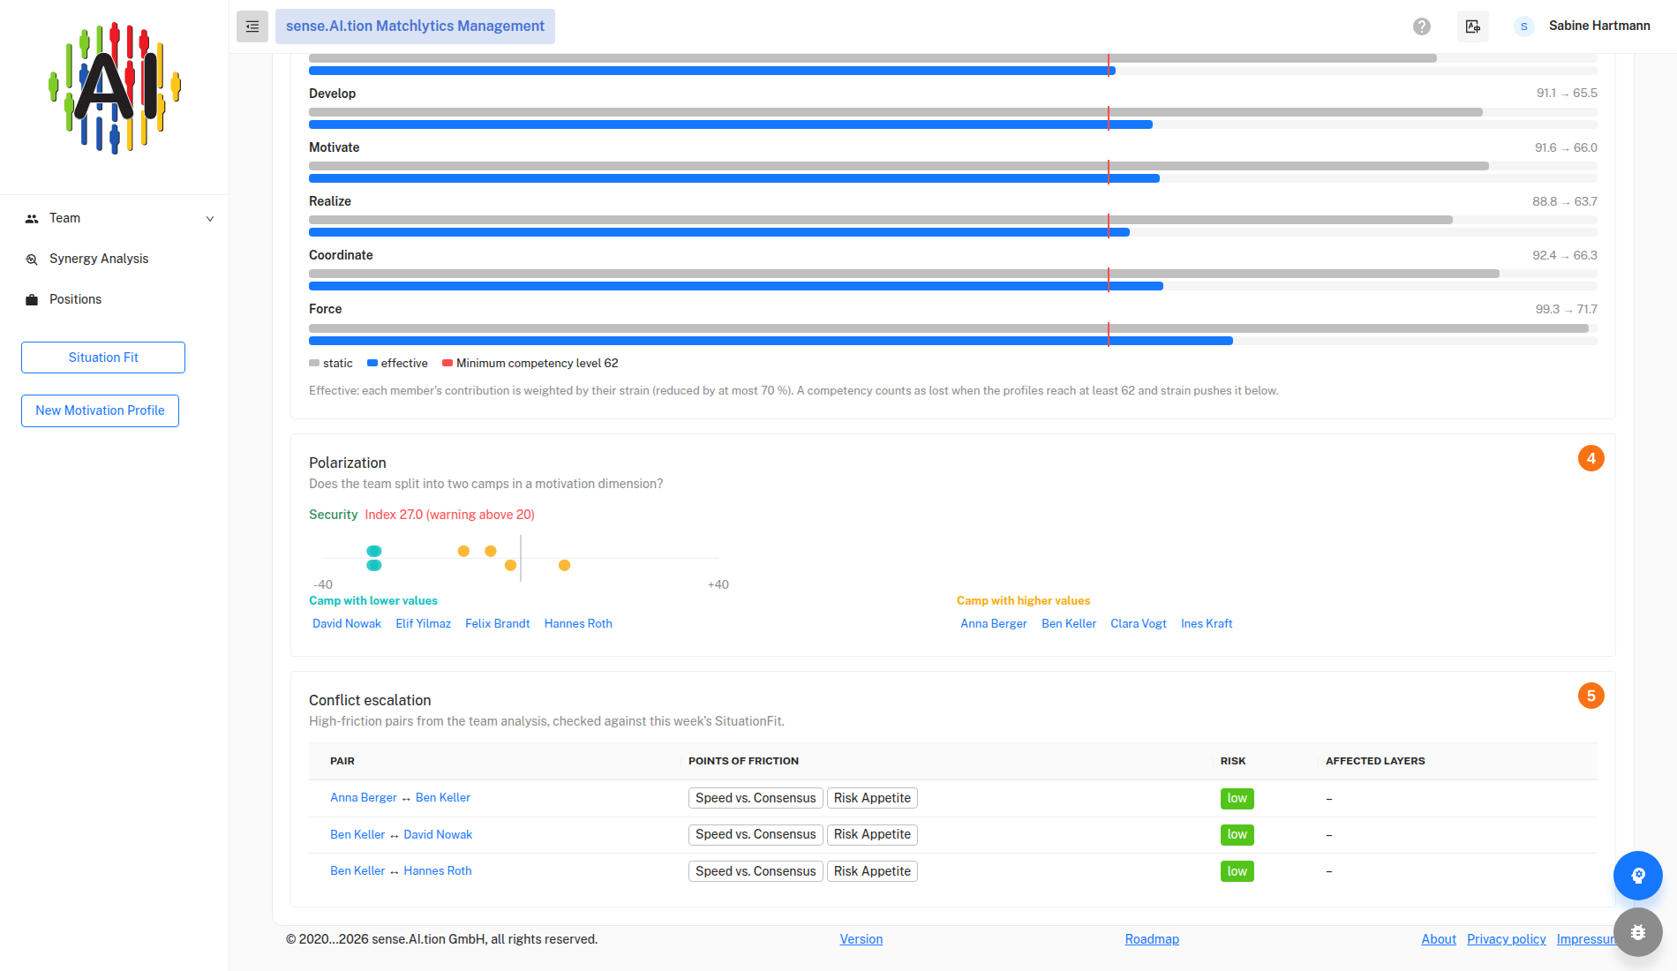Image resolution: width=1677 pixels, height=971 pixels.
Task: Open sense.AI.tion Matchlytics Management title
Action: (x=415, y=26)
